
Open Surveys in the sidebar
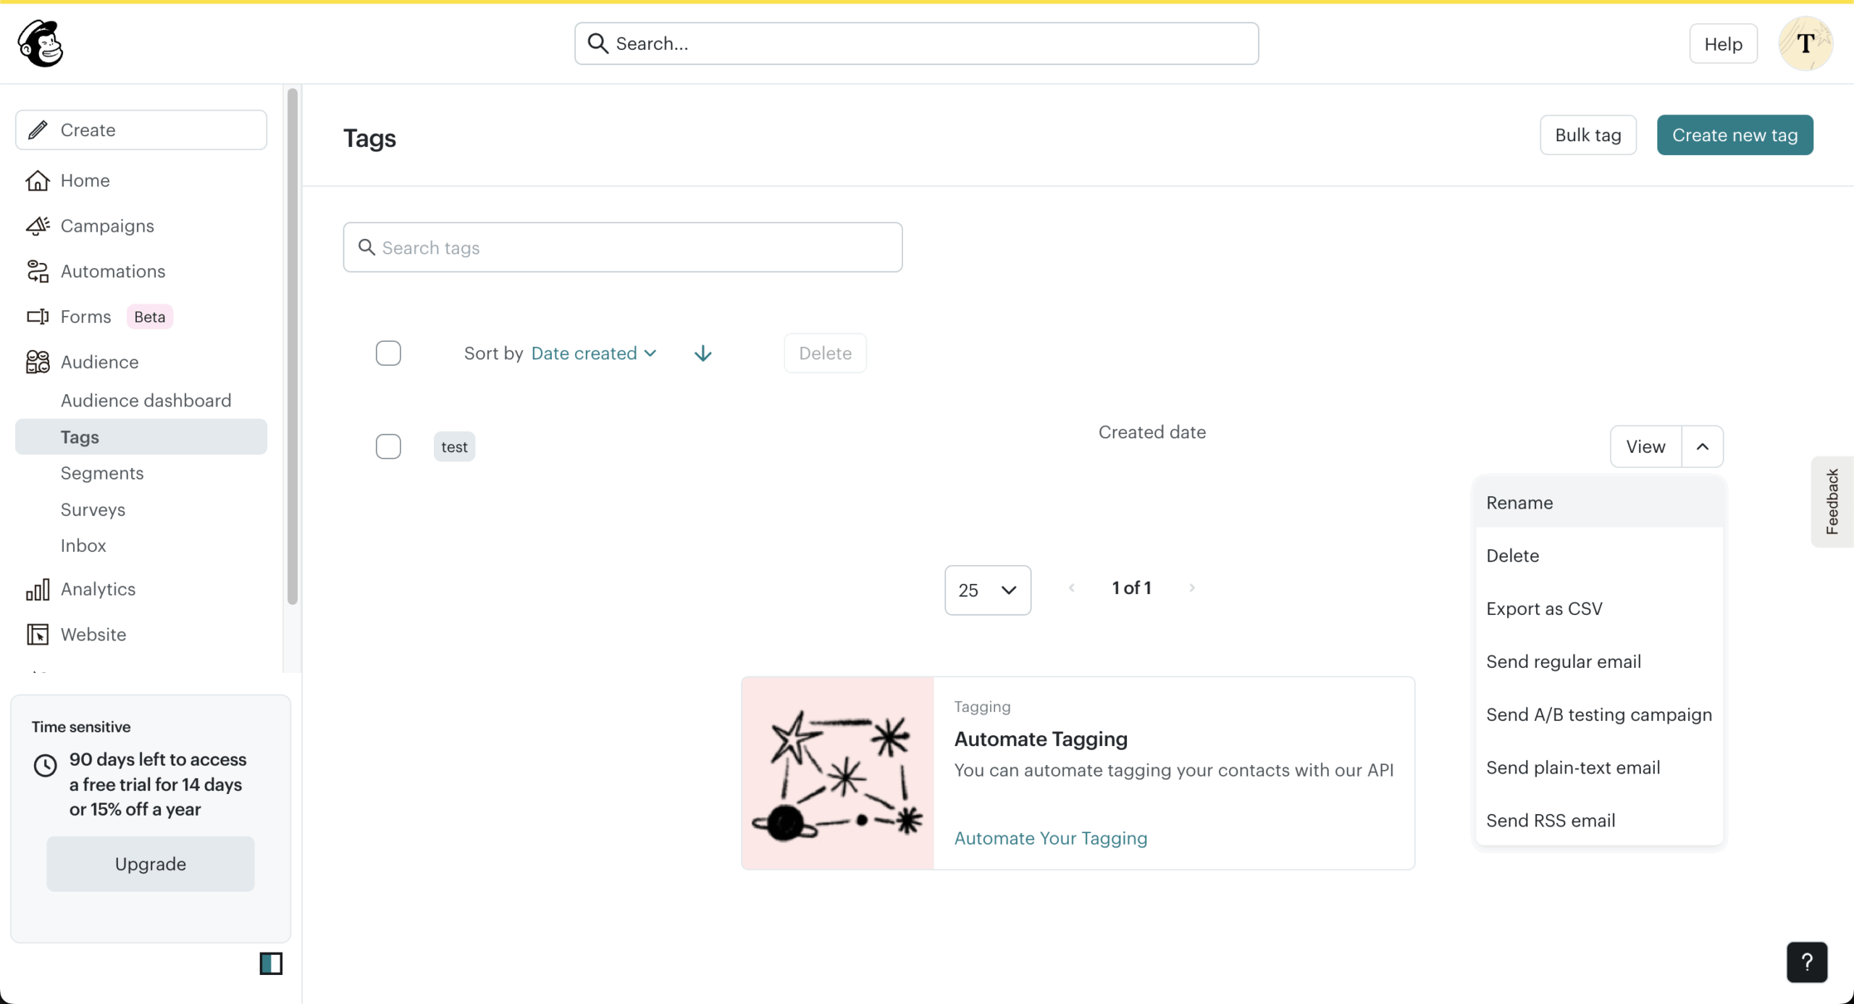point(93,509)
